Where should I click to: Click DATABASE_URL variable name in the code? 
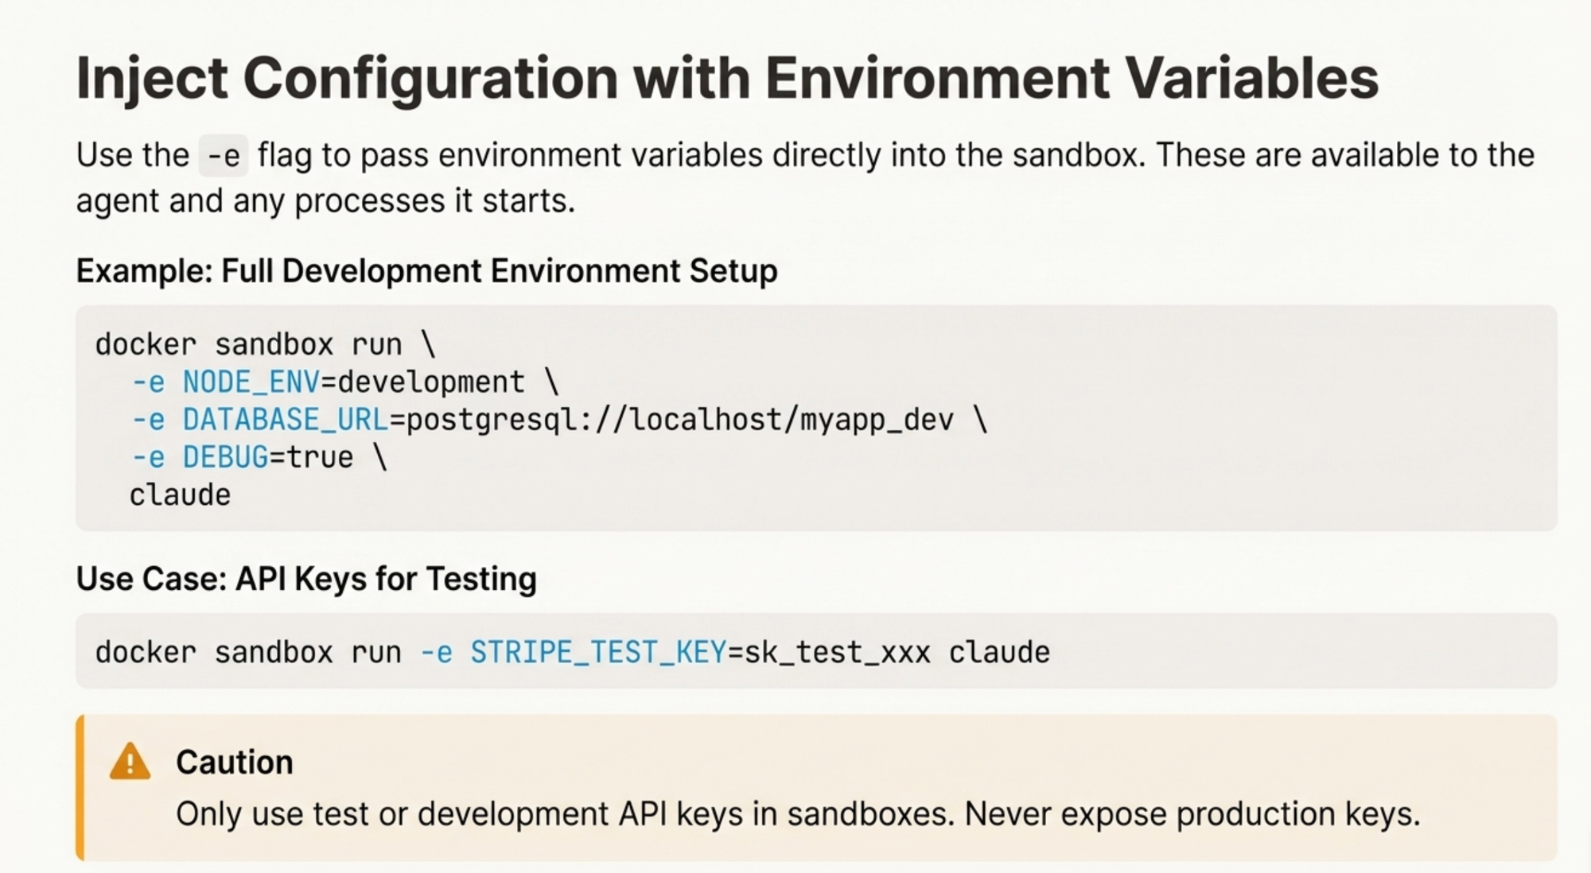(285, 420)
